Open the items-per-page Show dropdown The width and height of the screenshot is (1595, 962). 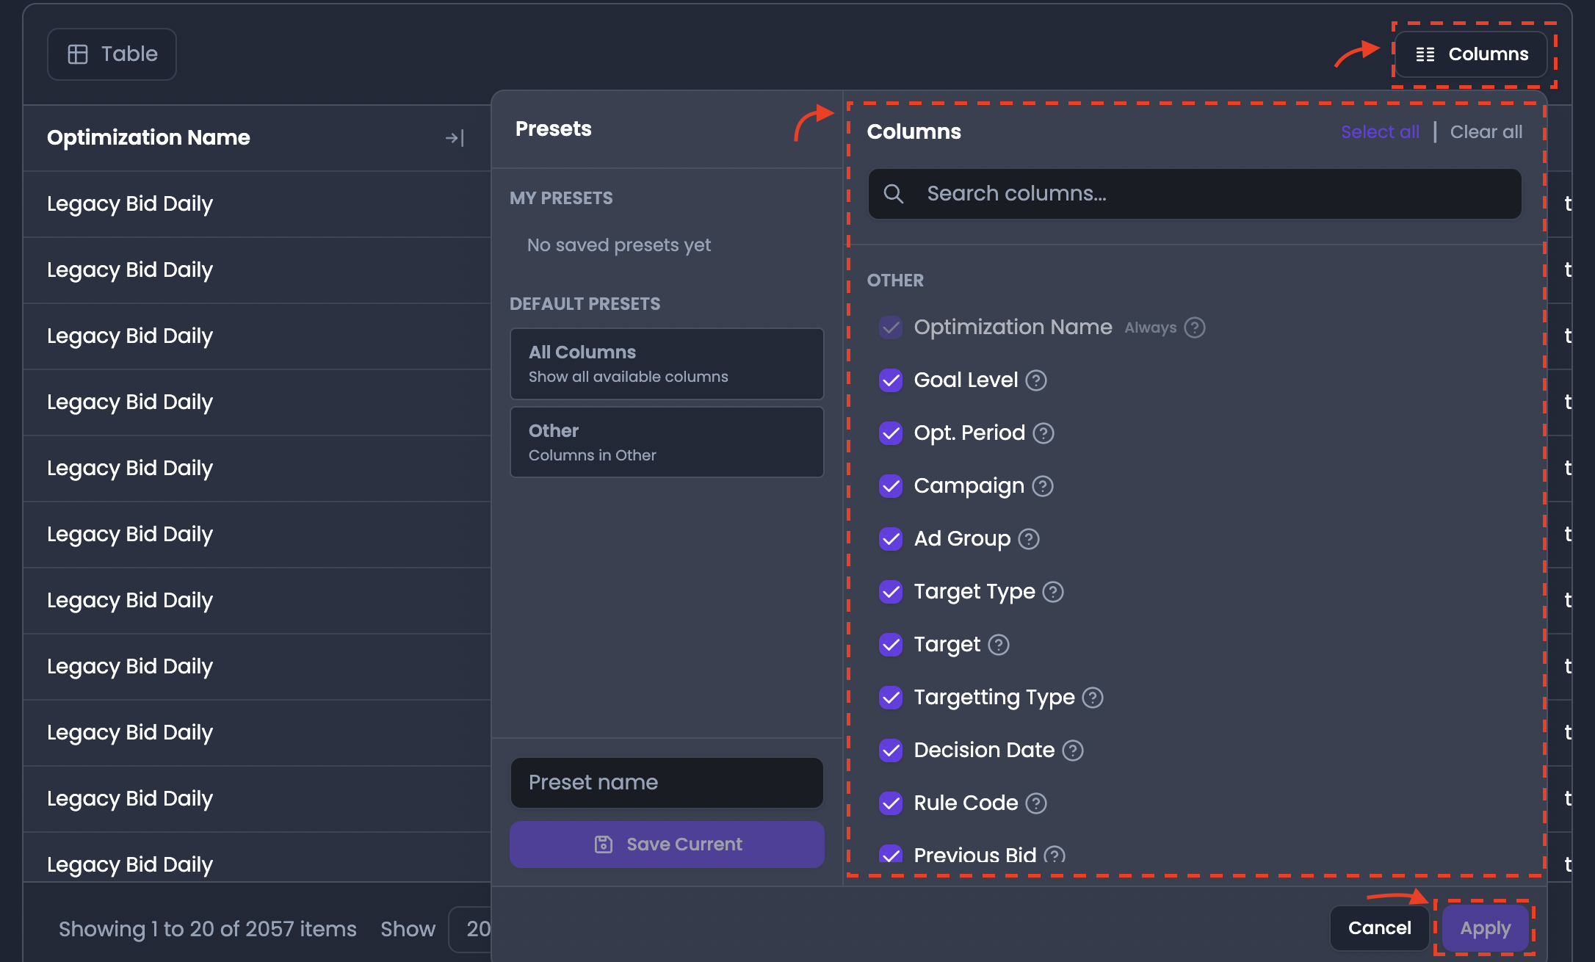click(470, 929)
